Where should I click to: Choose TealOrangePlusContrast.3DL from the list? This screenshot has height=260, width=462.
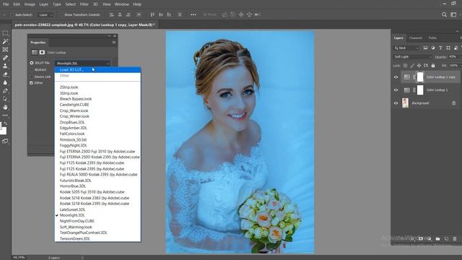(84, 233)
